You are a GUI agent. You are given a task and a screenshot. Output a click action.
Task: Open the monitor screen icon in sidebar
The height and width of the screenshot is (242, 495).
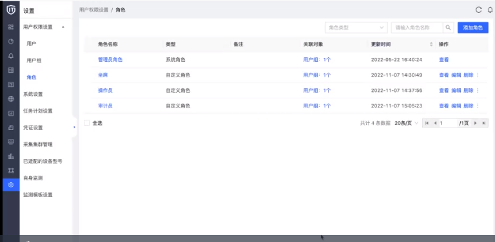(11, 142)
